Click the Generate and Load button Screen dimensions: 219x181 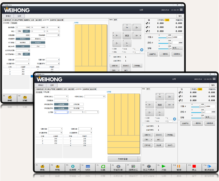pyautogui.click(x=122, y=159)
